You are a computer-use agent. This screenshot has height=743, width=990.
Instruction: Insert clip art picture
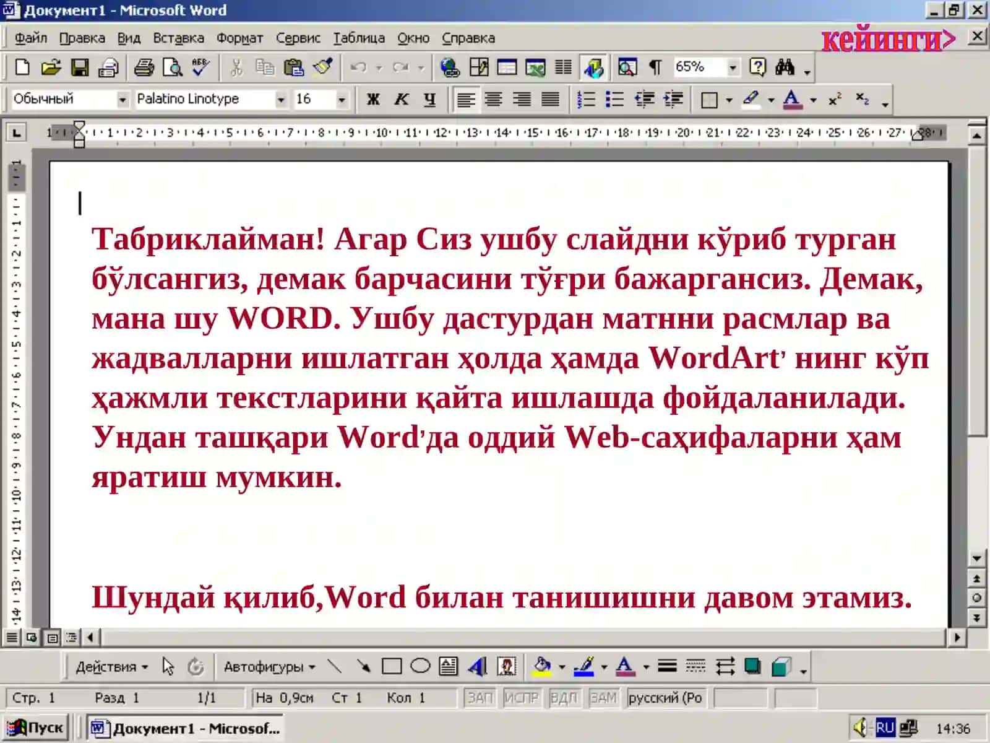[507, 666]
